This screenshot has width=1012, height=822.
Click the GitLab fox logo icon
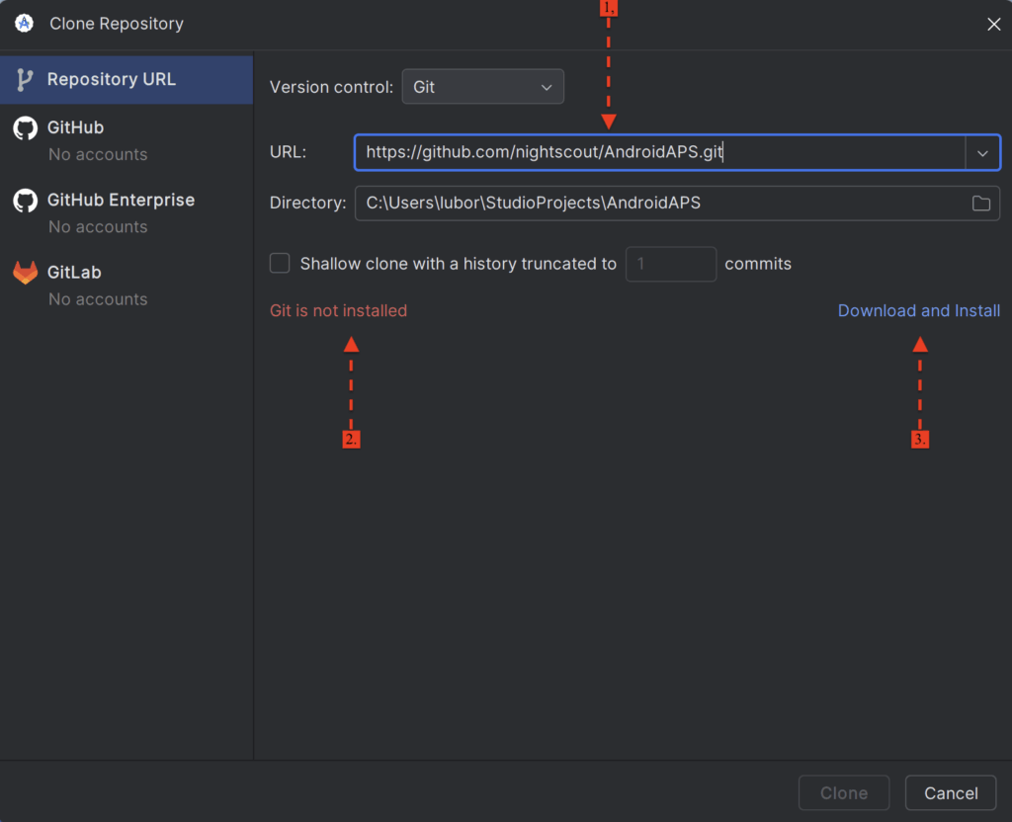point(26,273)
